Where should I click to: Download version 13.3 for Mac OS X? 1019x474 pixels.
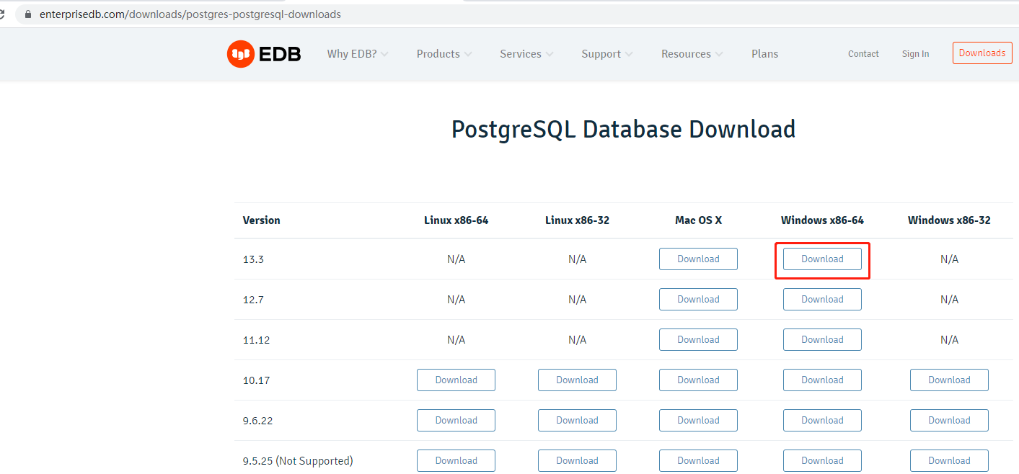tap(698, 259)
